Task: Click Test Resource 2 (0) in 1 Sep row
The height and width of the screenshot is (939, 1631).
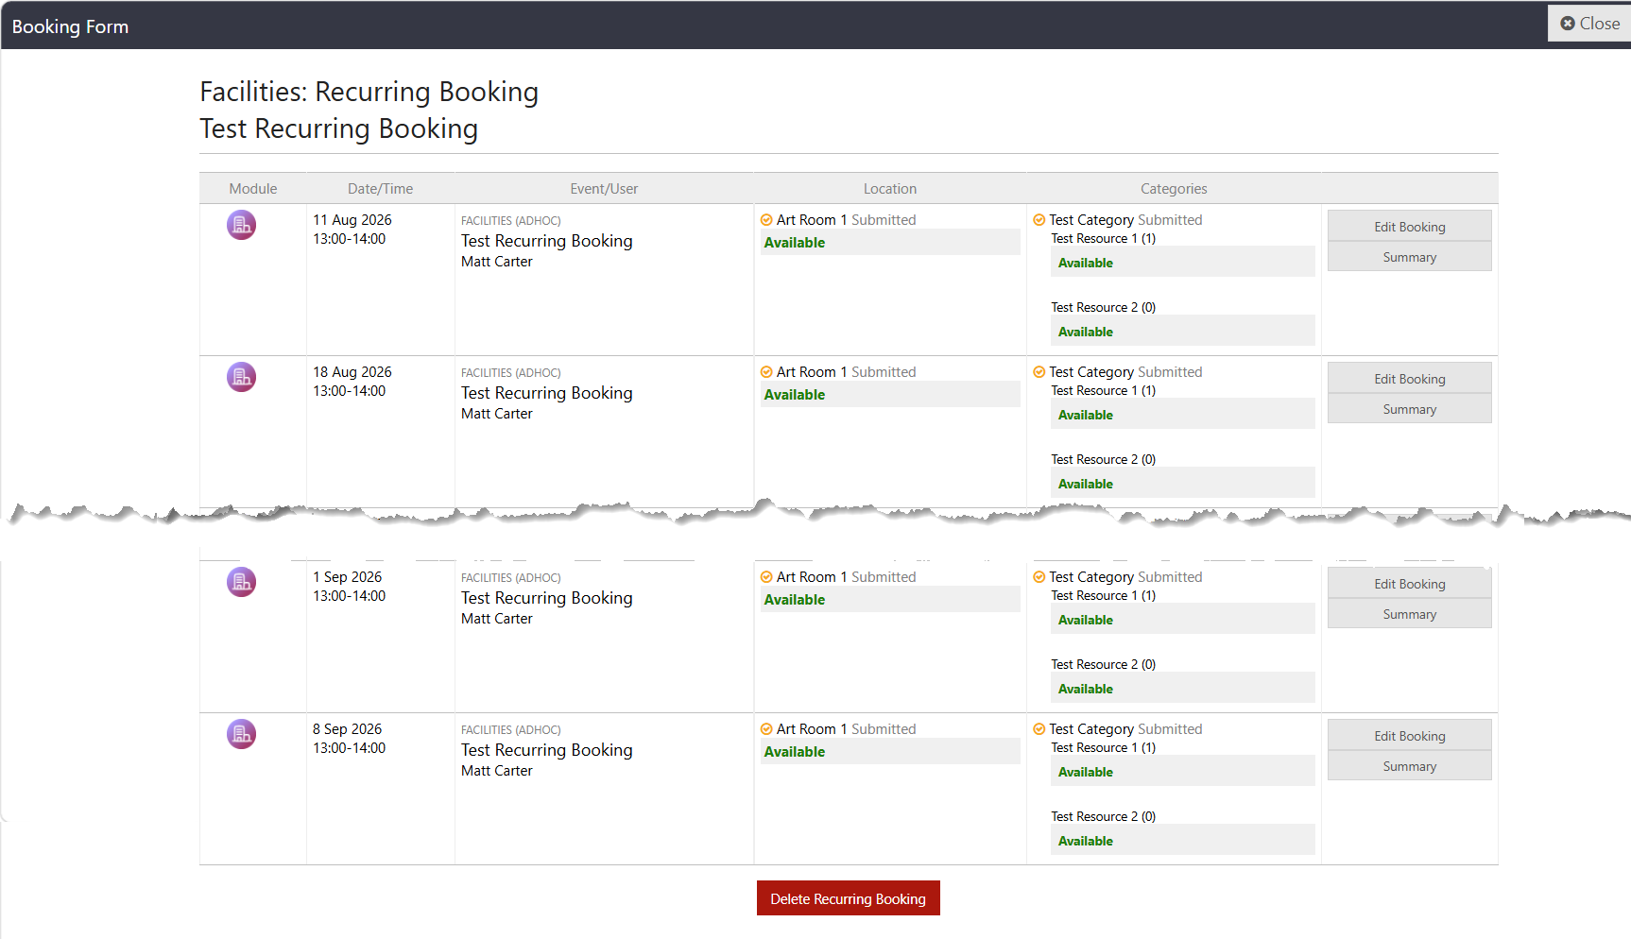Action: (x=1104, y=665)
